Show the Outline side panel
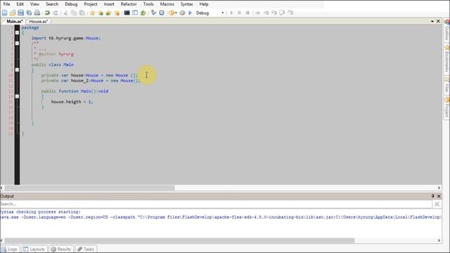 [x=447, y=31]
